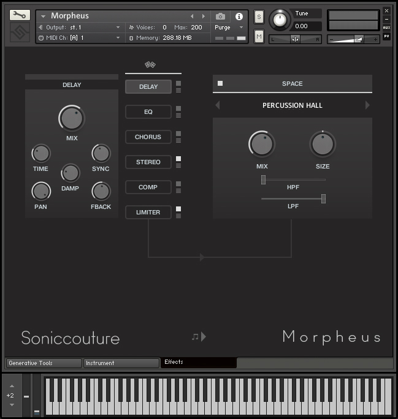Select the LIMITER effect button
This screenshot has height=419, width=398.
pyautogui.click(x=148, y=212)
